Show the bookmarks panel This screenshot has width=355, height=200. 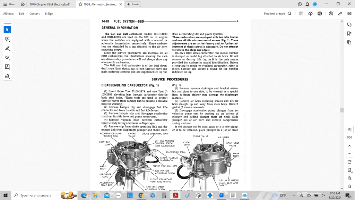[349, 33]
